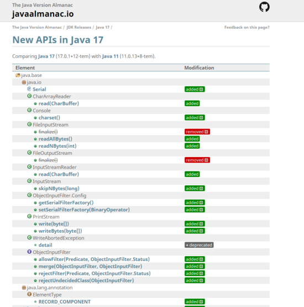304x307 pixels.
Task: Click the deprecated badge for detail
Action: click(199, 245)
